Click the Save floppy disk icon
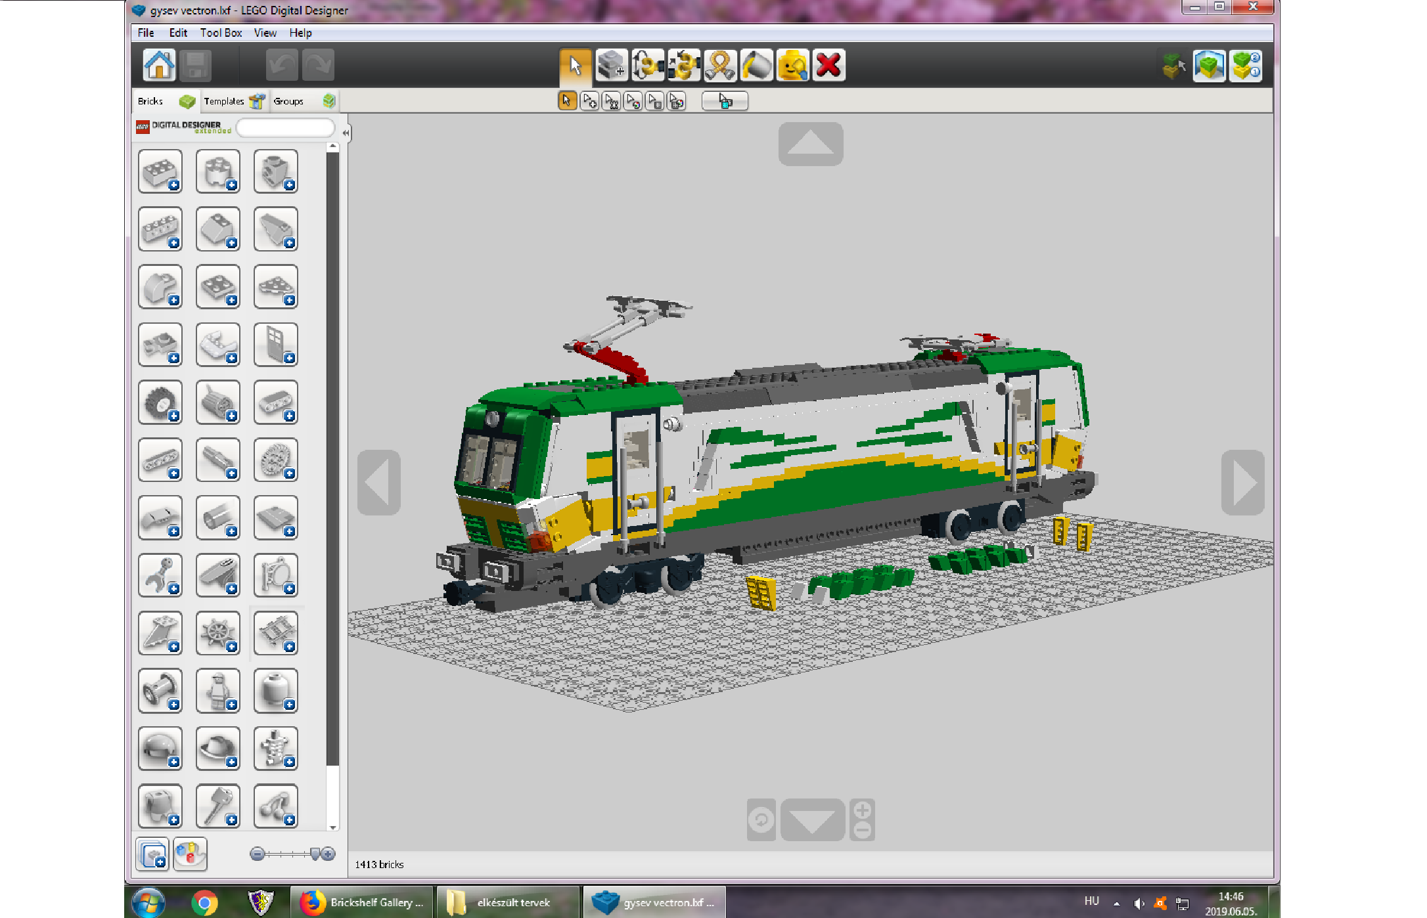Image resolution: width=1427 pixels, height=918 pixels. coord(195,66)
